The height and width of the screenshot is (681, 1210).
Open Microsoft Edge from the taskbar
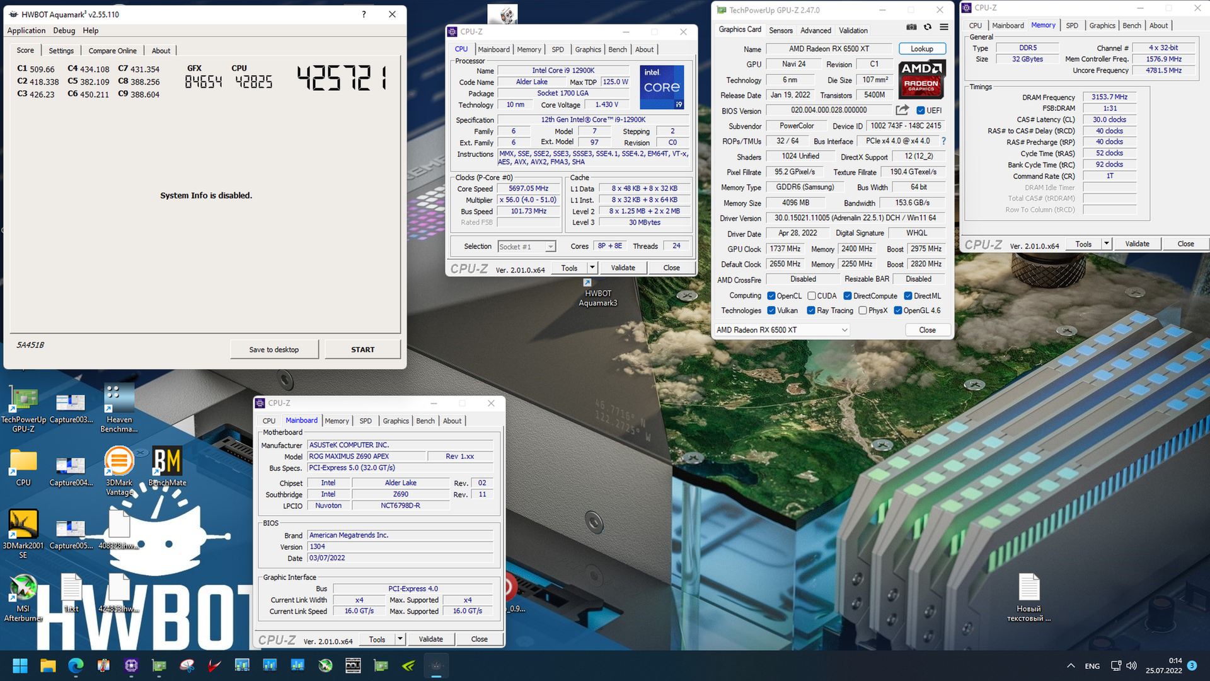tap(76, 666)
